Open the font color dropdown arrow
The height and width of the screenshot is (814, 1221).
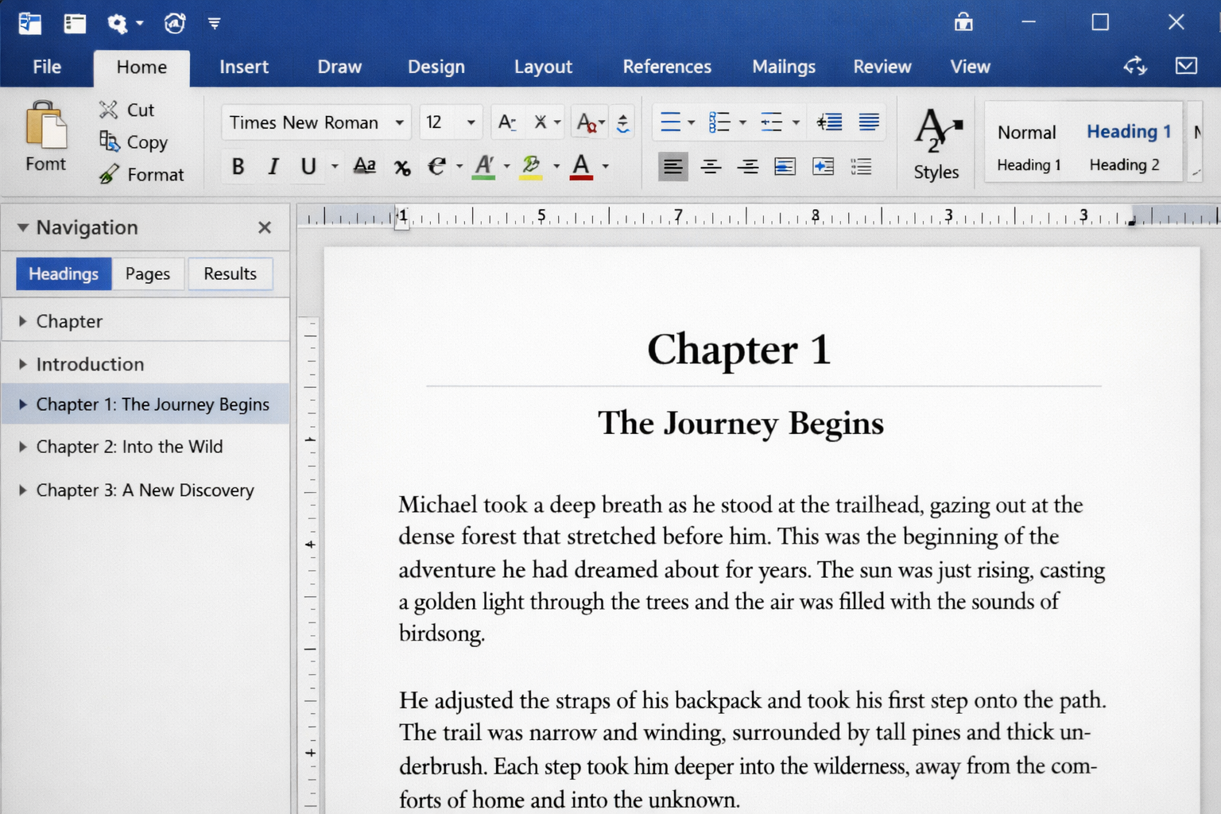(x=606, y=166)
